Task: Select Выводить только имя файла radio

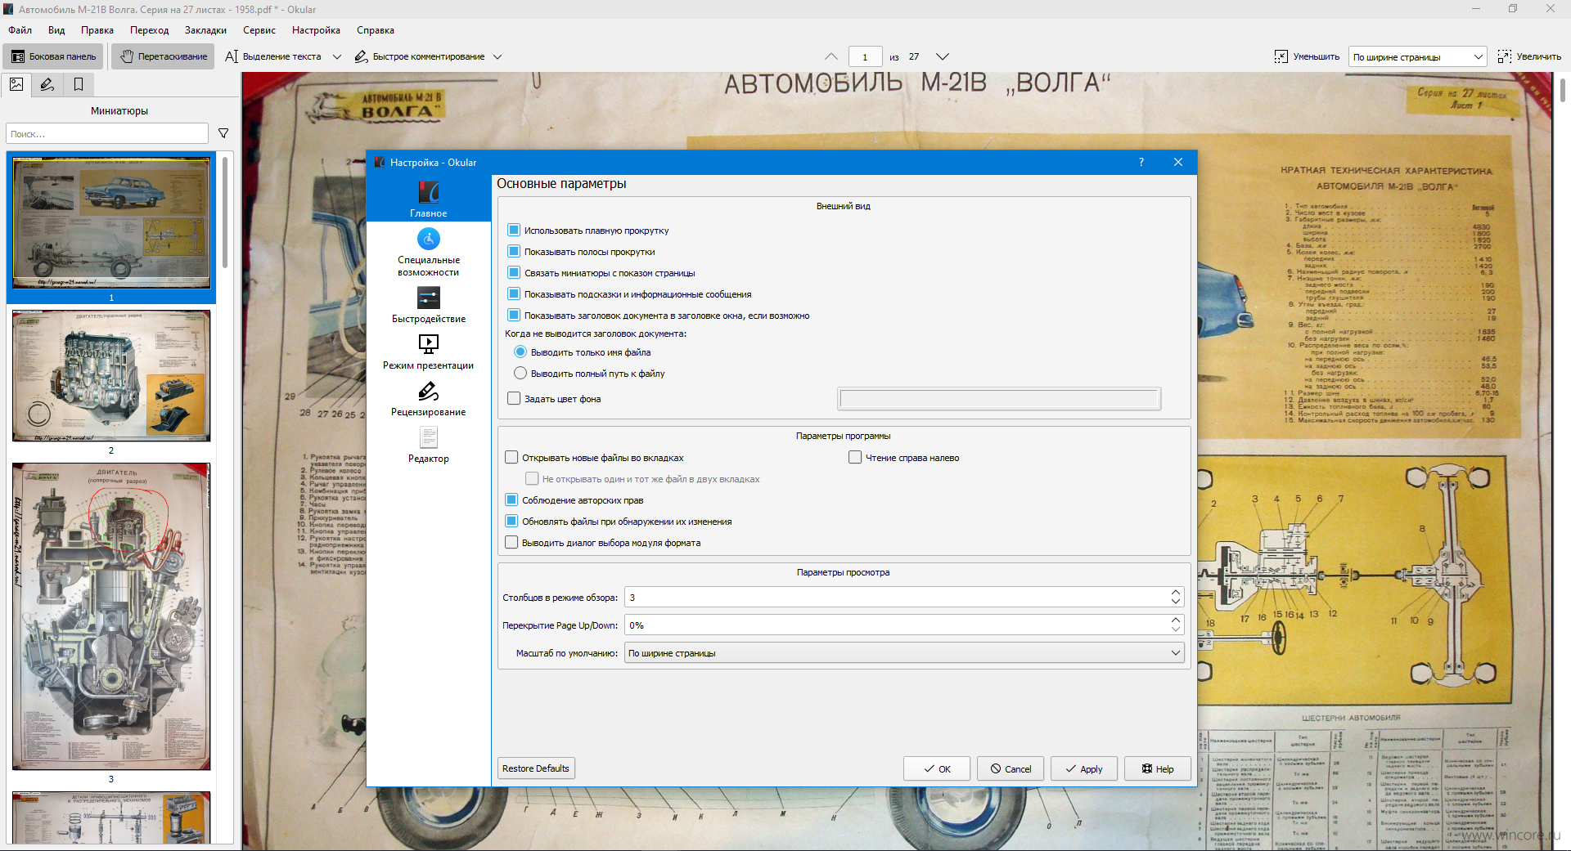Action: click(x=520, y=352)
